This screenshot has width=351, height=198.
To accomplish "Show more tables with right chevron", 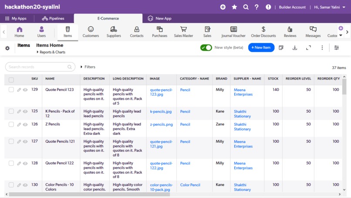I will (347, 32).
